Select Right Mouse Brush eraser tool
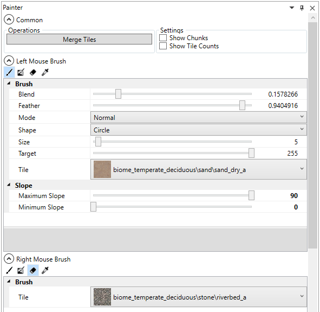This screenshot has width=320, height=312. pos(33,270)
